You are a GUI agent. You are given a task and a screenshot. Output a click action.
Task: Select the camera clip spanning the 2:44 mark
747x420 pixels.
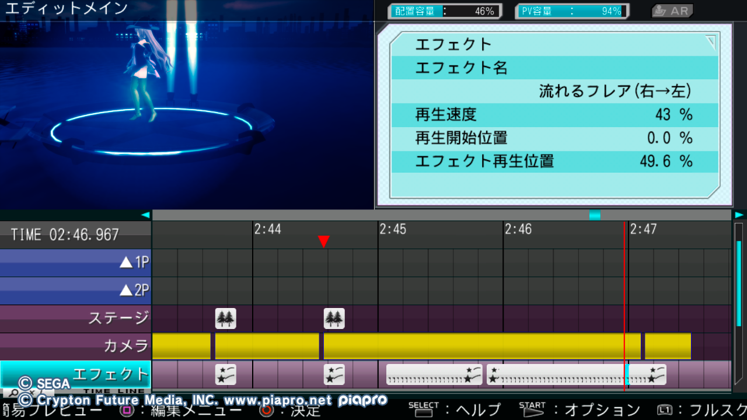(x=267, y=346)
